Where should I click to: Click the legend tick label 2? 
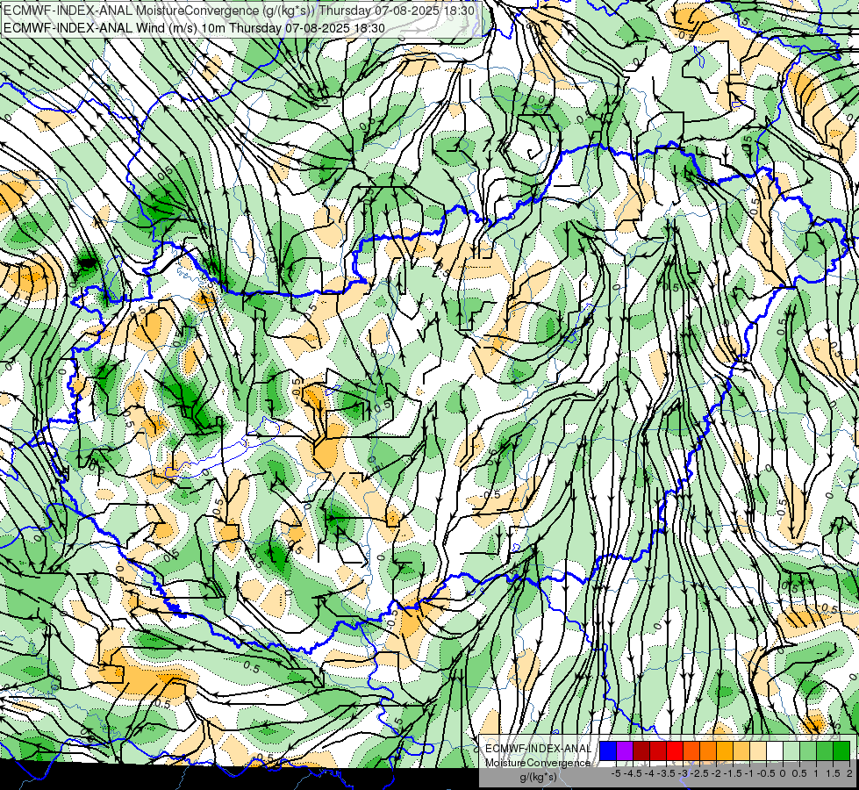coord(849,773)
